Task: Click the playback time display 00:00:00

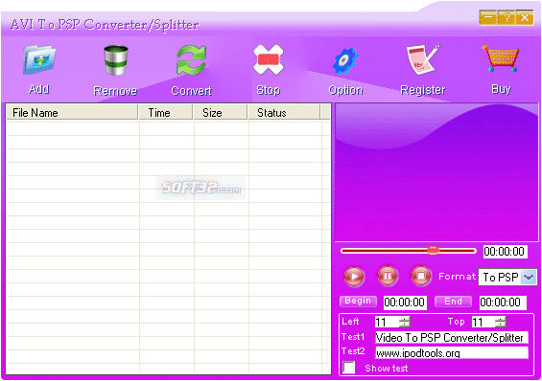Action: point(505,252)
